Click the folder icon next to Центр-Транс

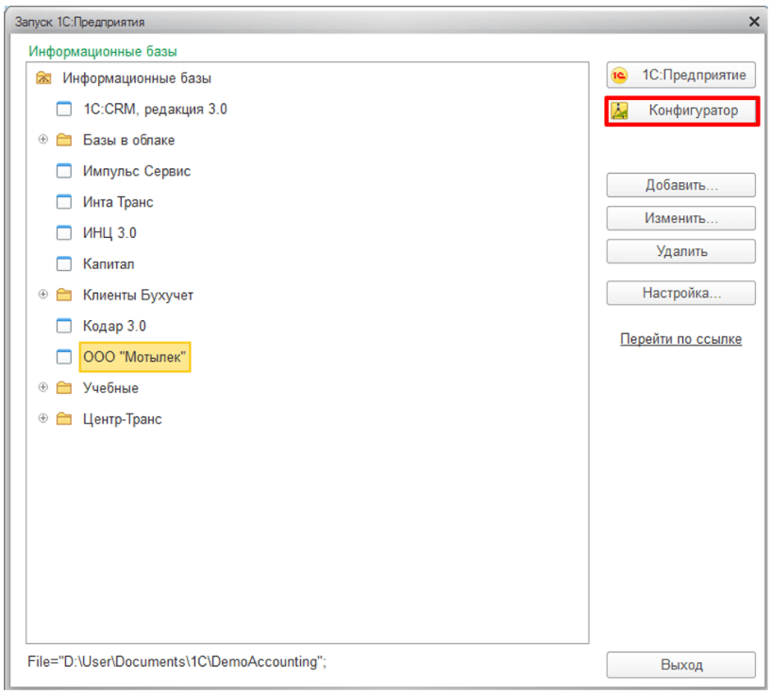click(64, 419)
